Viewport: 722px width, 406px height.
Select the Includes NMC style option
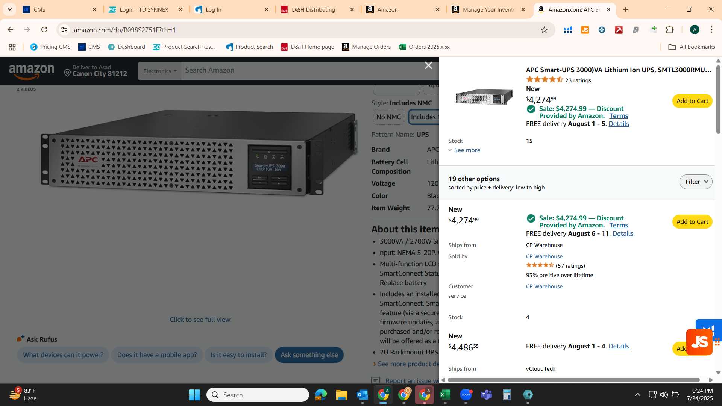424,117
